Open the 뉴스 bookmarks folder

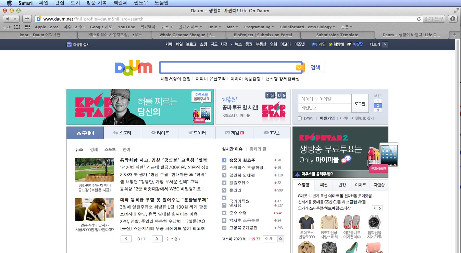point(167,27)
